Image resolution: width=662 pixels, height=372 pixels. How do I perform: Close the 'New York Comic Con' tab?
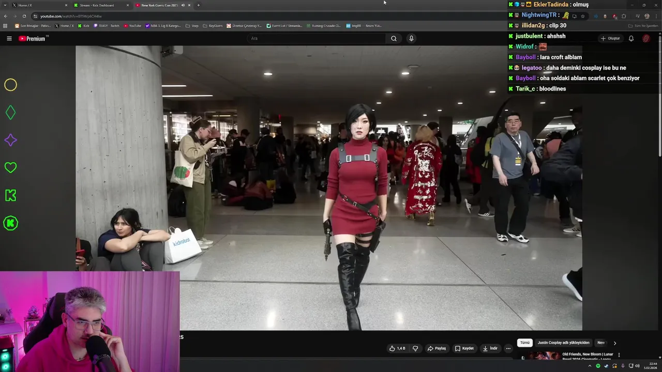tap(189, 5)
